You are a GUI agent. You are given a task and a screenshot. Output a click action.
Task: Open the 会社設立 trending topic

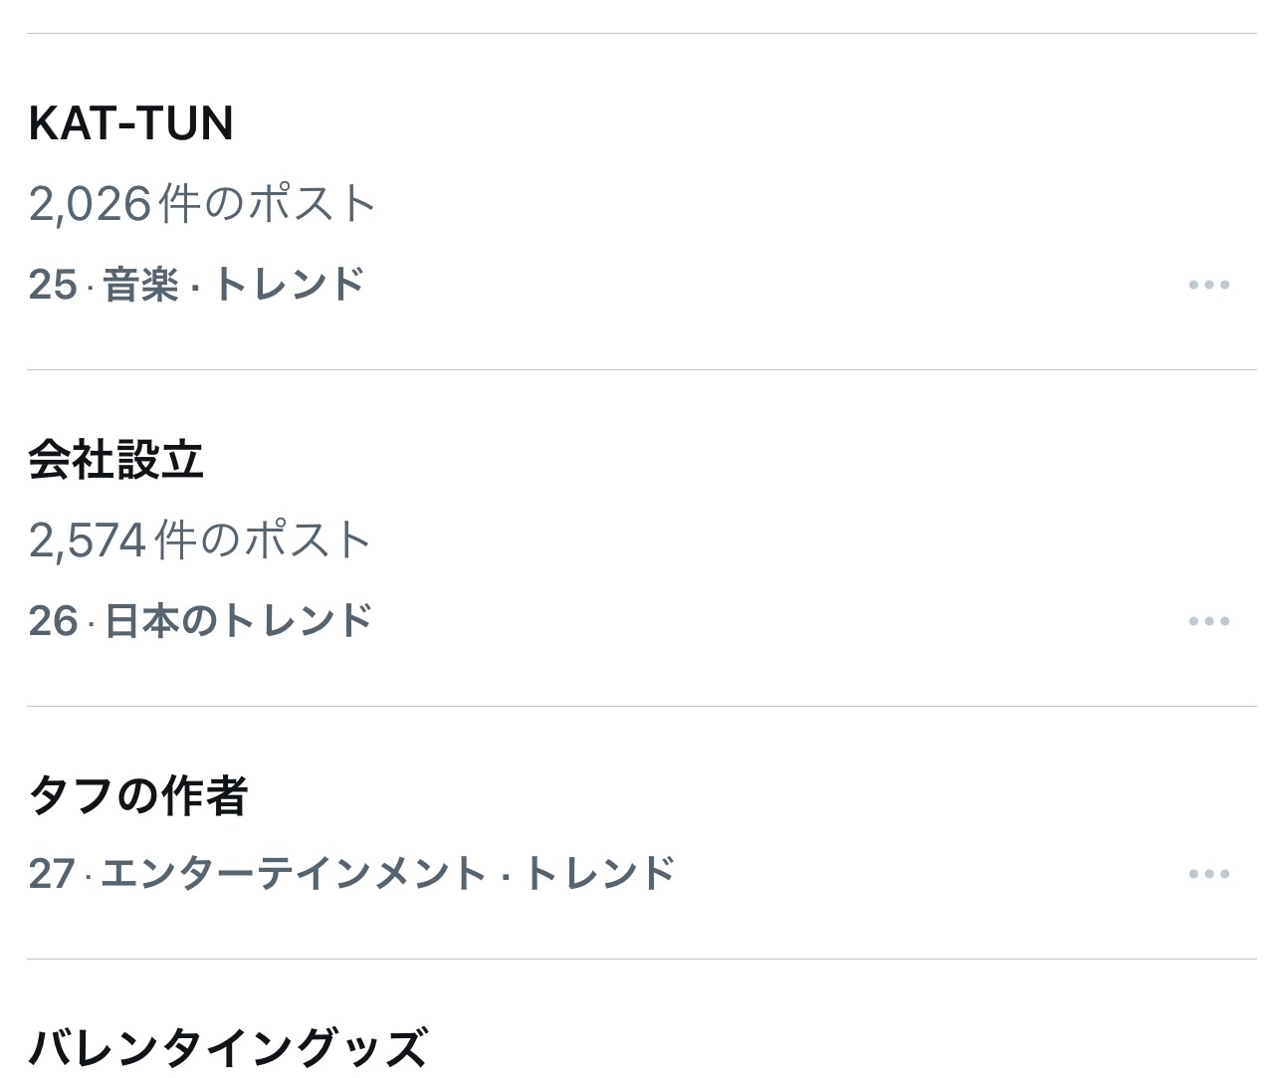click(115, 460)
